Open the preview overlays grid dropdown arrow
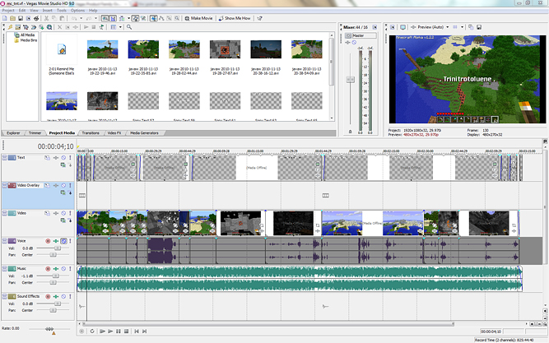This screenshot has height=343, width=549. pos(462,27)
